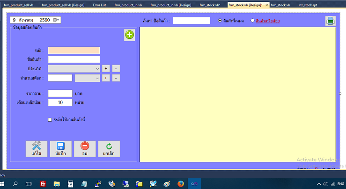Image resolution: width=346 pixels, height=189 pixels.
Task: Click the - button next to ประเภท
Action: (x=116, y=69)
